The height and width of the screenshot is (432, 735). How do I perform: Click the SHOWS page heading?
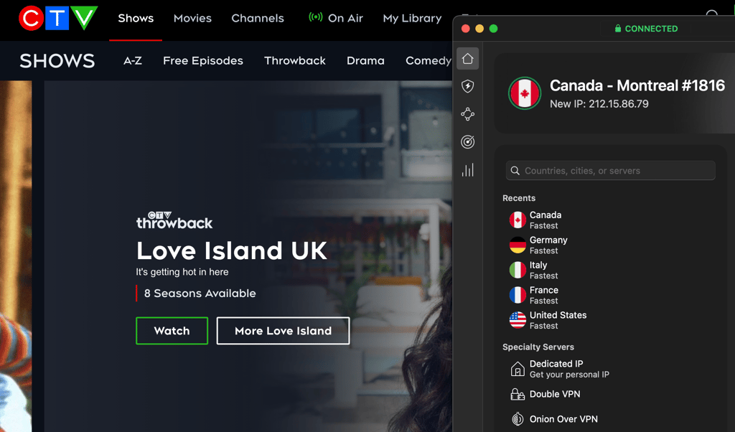click(57, 61)
